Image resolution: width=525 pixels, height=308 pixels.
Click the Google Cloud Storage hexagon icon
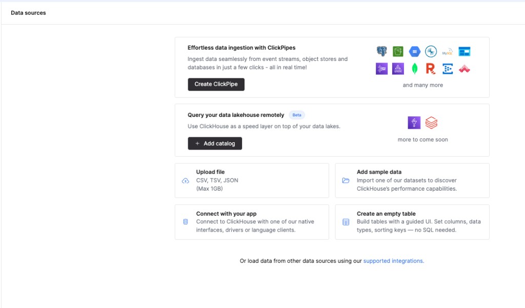pyautogui.click(x=414, y=51)
